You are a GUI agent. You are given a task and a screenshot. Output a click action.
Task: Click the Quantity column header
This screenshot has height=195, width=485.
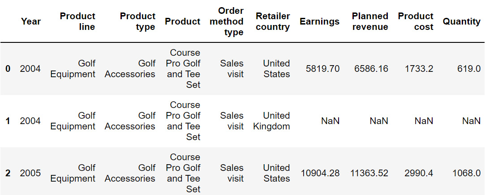(462, 21)
